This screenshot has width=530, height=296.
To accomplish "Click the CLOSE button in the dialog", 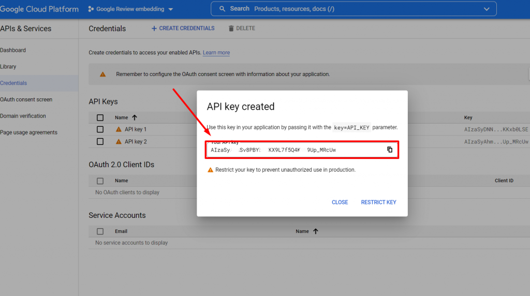I will tap(340, 202).
